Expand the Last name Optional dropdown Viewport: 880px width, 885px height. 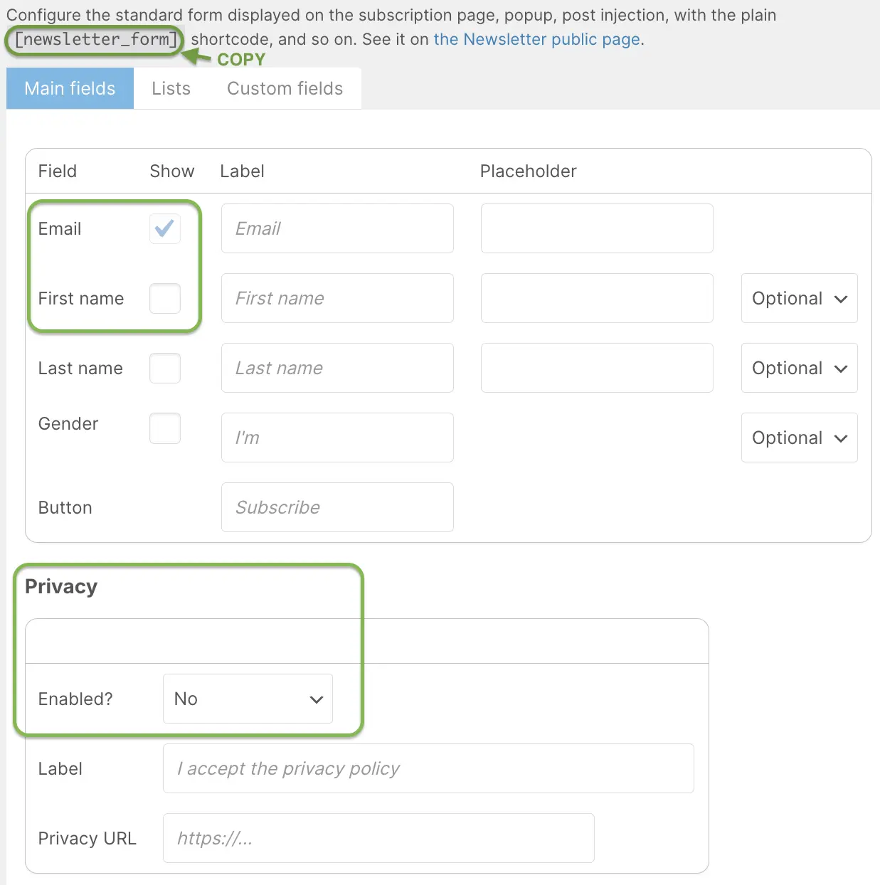click(x=798, y=368)
